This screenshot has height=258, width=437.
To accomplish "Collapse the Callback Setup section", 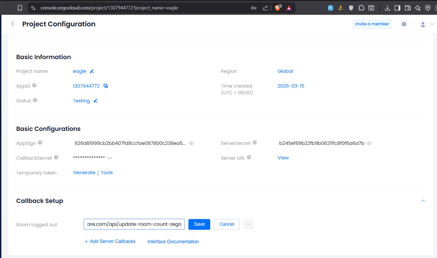I will pyautogui.click(x=423, y=201).
